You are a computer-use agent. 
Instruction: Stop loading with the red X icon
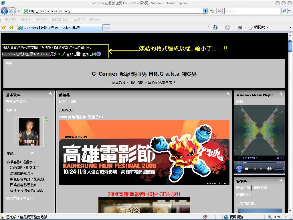point(219,11)
